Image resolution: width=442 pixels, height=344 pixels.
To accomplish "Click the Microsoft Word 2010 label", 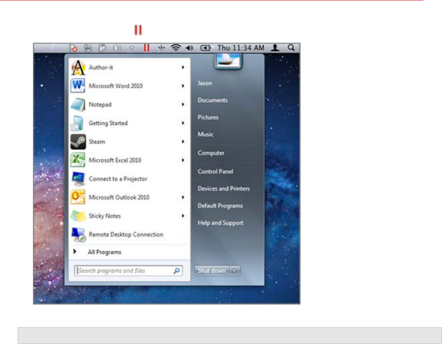I will point(115,86).
